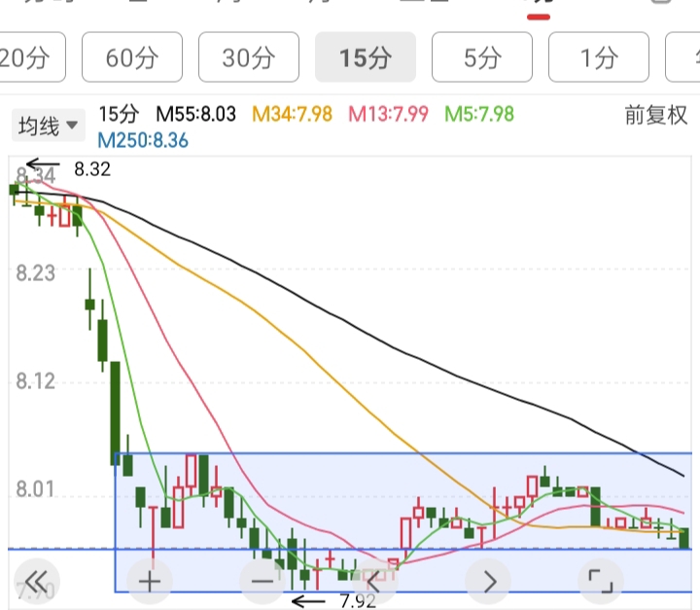The height and width of the screenshot is (610, 700).
Task: Open the 均线 indicator dropdown
Action: [x=49, y=126]
